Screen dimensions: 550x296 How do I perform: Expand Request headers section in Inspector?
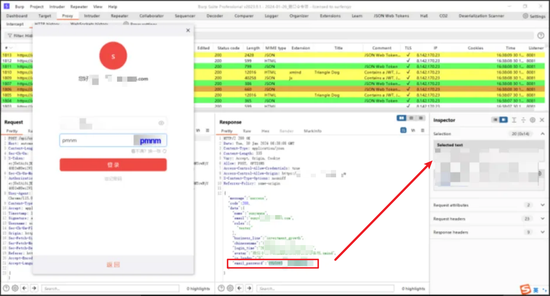(x=542, y=219)
